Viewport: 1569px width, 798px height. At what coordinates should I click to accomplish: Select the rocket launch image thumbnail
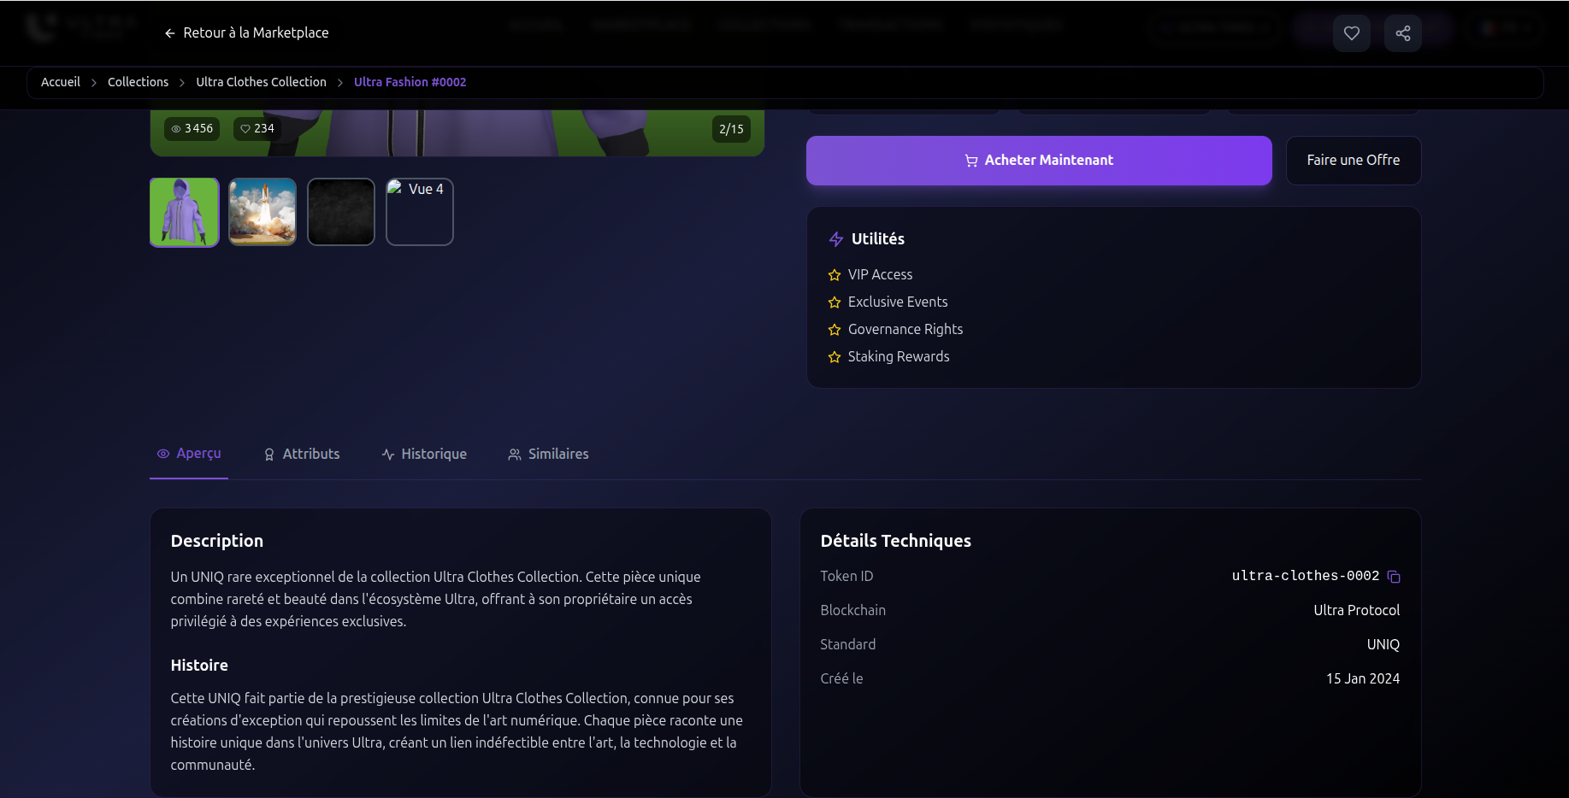(x=262, y=211)
